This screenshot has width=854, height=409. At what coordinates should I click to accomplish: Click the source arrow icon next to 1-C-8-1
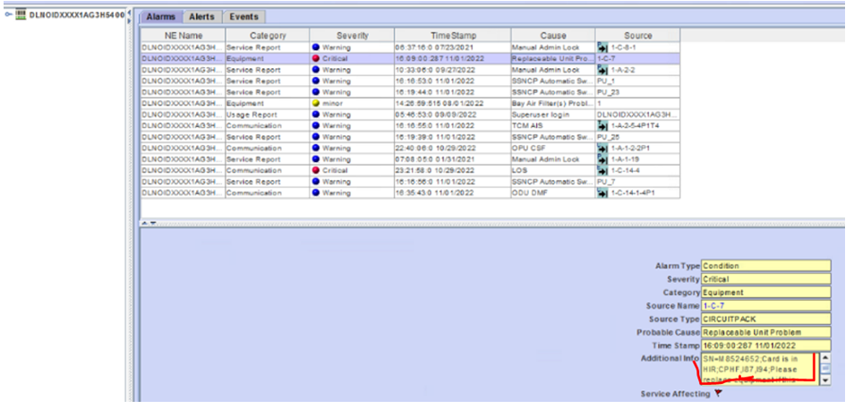(602, 47)
